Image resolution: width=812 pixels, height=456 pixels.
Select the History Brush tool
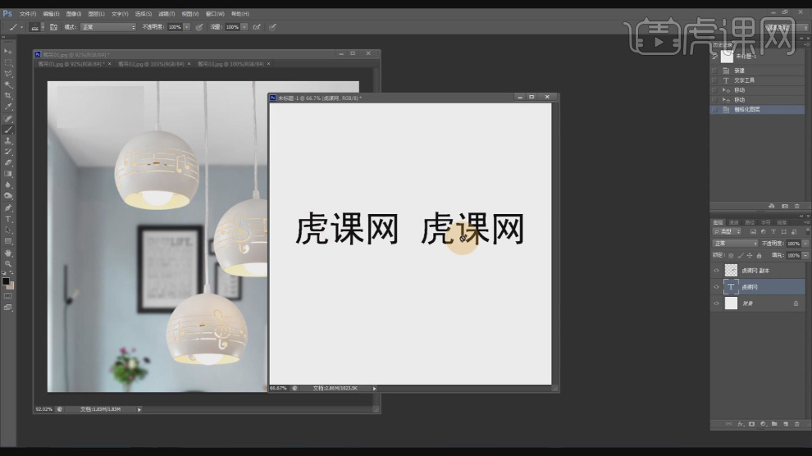[x=7, y=152]
